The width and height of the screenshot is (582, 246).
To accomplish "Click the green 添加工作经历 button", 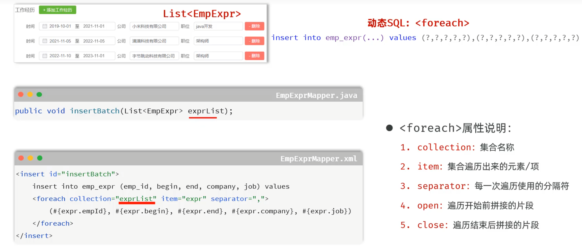I will 57,10.
